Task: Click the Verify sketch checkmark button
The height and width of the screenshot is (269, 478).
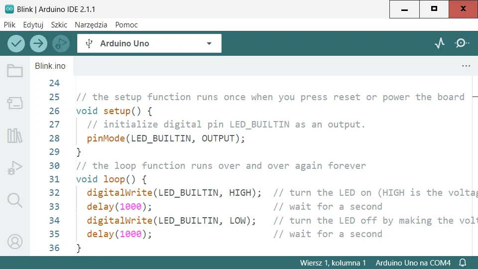Action: [16, 43]
